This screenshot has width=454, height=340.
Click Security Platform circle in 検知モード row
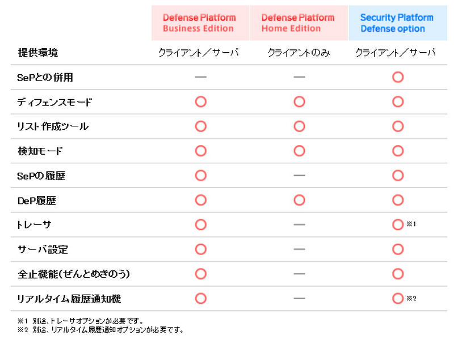click(398, 151)
